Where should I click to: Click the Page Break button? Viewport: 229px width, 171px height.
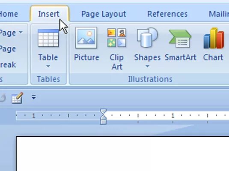[8, 65]
